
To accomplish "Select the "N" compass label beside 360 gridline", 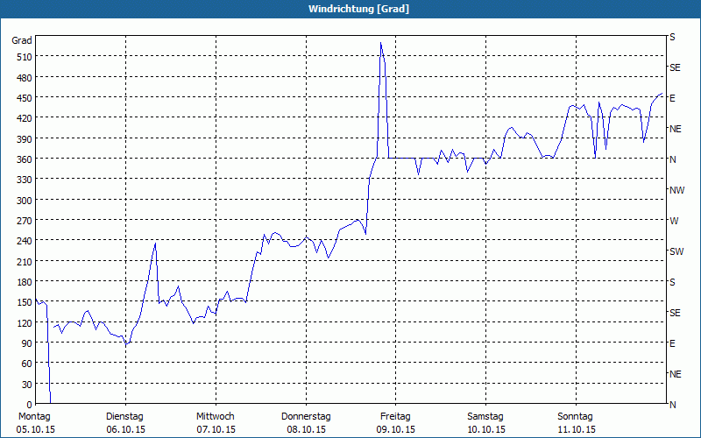I will point(673,159).
